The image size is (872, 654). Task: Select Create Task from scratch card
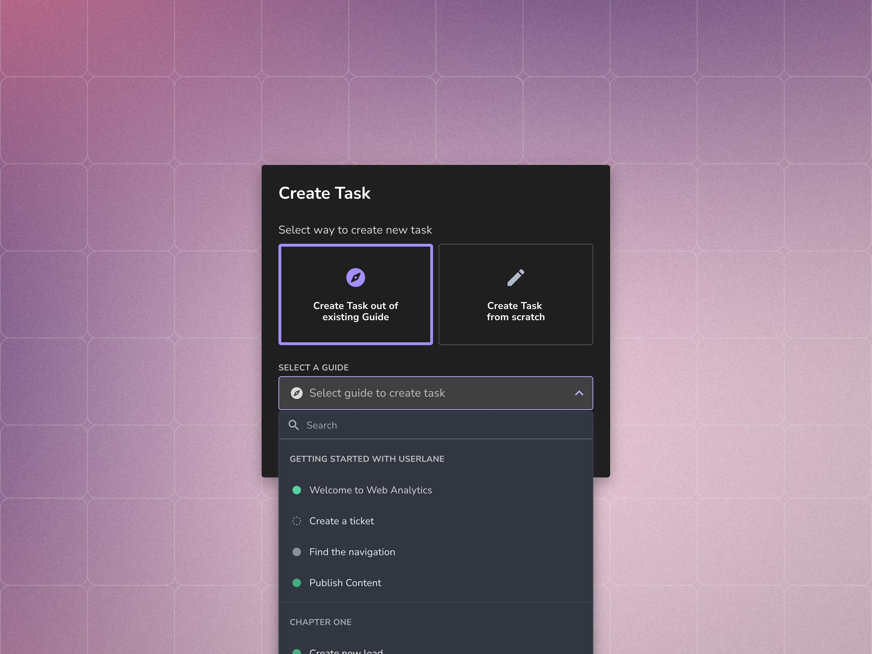(516, 295)
